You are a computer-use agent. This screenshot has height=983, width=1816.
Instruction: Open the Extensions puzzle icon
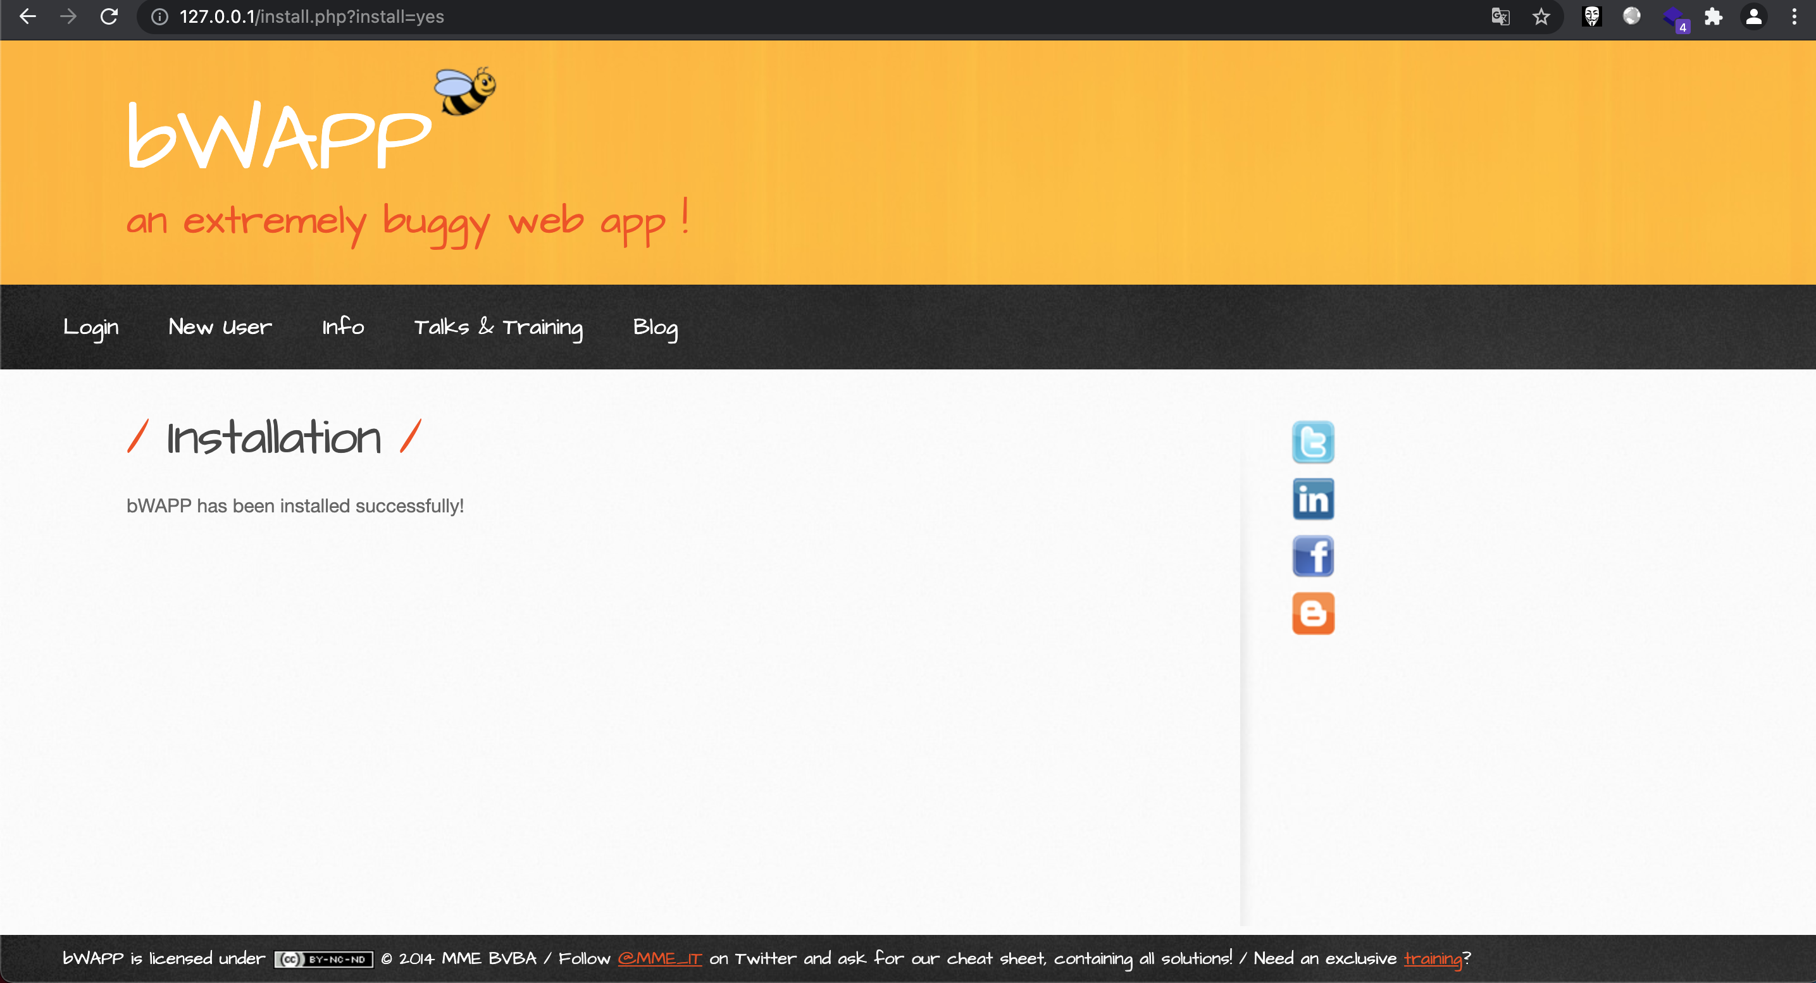coord(1713,16)
